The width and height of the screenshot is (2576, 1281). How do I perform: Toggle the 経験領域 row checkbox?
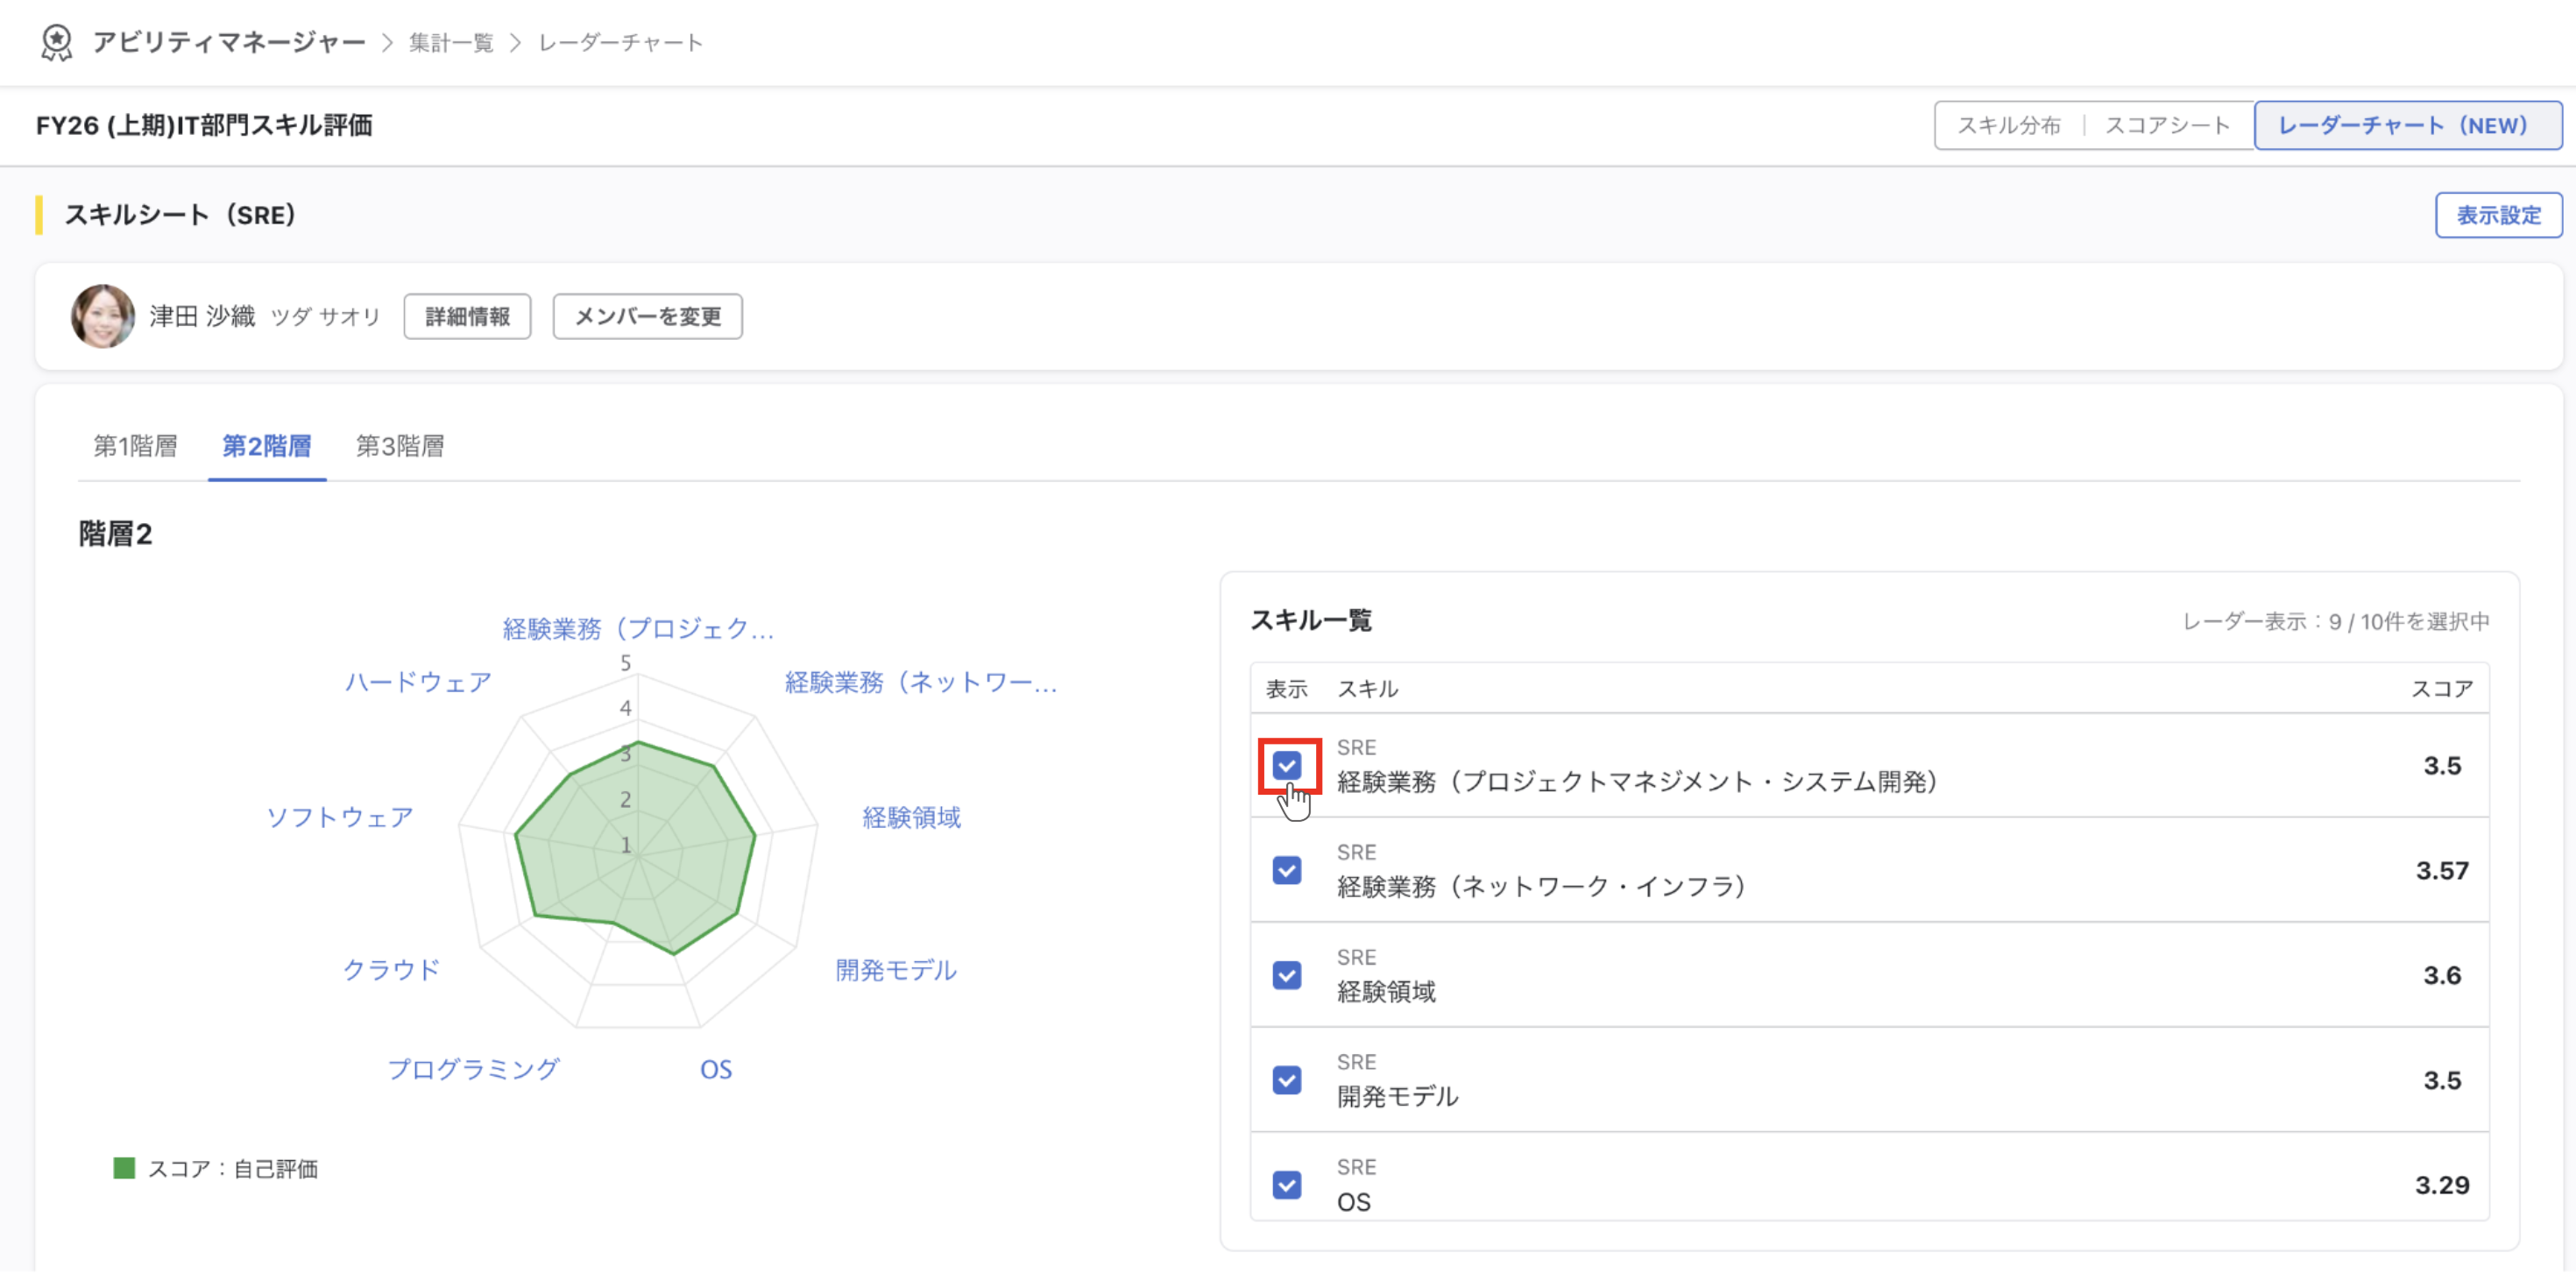click(1287, 976)
